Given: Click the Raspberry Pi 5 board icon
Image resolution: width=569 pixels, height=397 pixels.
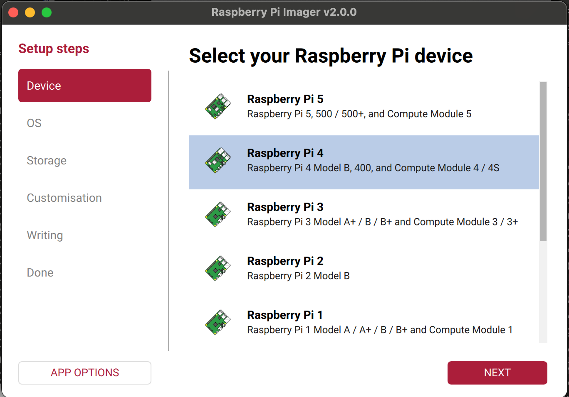Looking at the screenshot, I should point(218,106).
